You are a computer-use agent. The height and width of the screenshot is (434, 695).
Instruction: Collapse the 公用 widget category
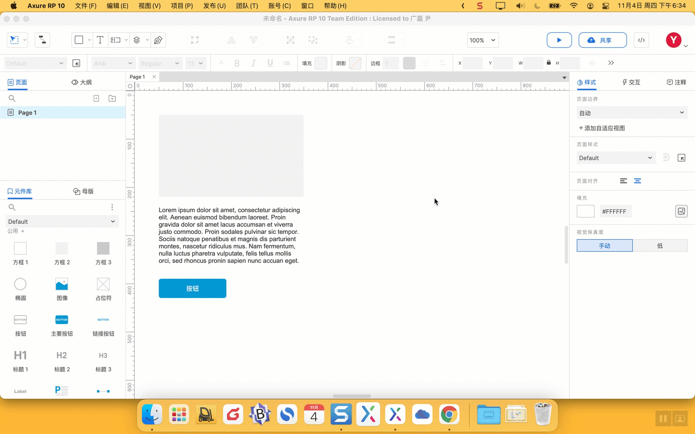click(x=15, y=231)
